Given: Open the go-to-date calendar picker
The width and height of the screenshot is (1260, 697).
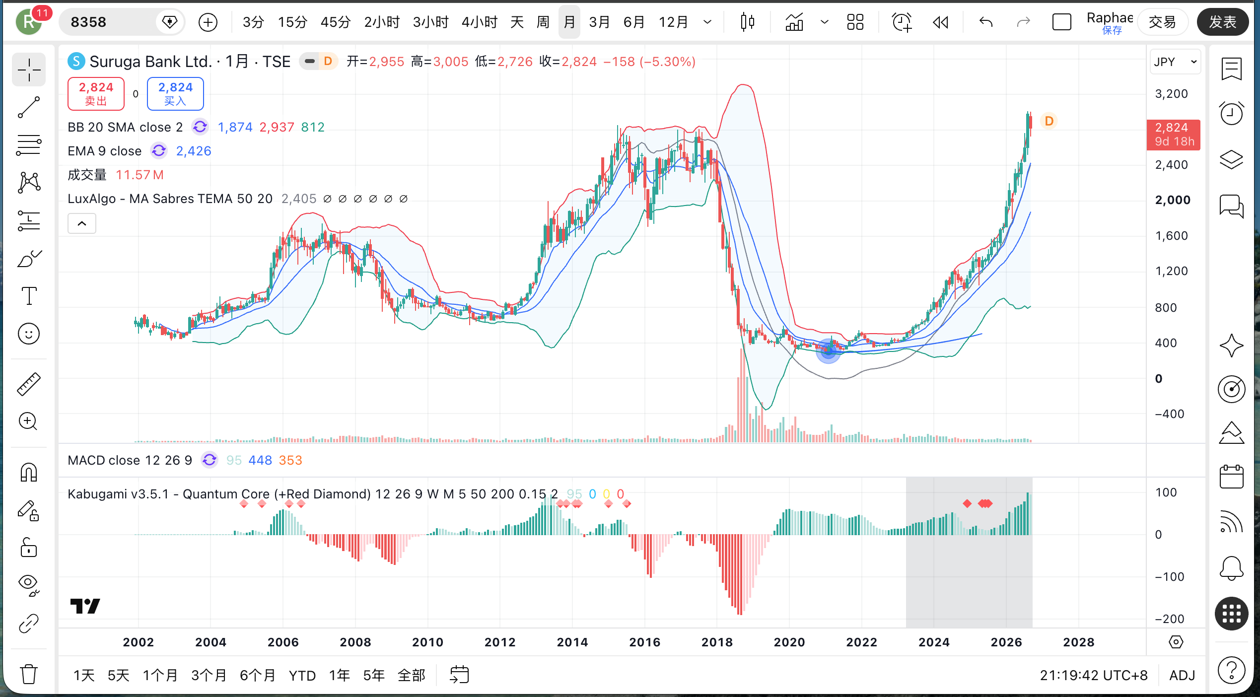Looking at the screenshot, I should (x=459, y=675).
